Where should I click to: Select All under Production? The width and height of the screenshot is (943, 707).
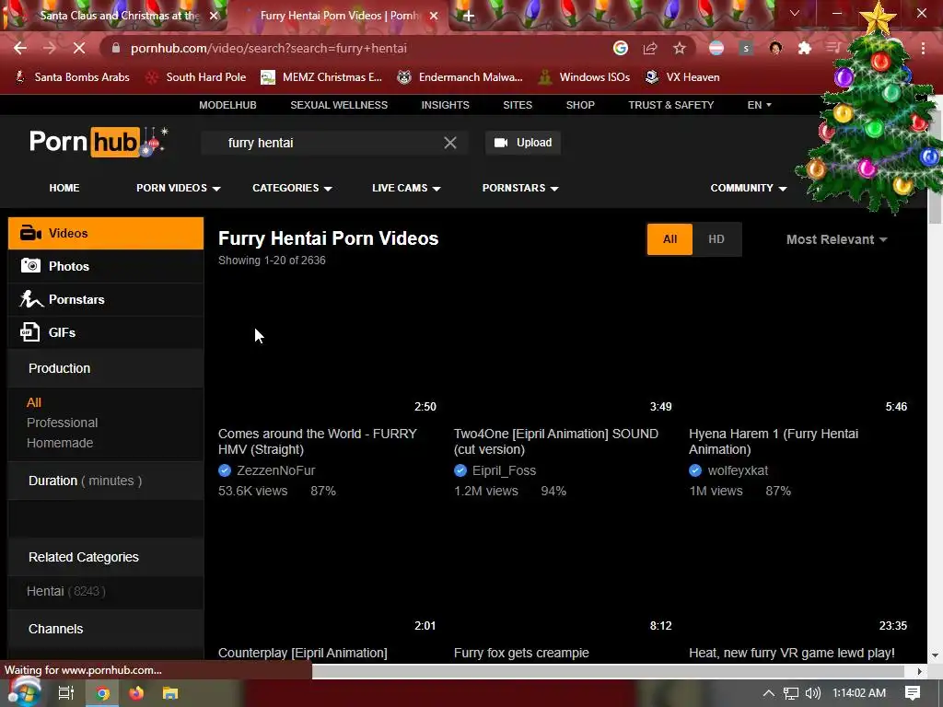(34, 403)
